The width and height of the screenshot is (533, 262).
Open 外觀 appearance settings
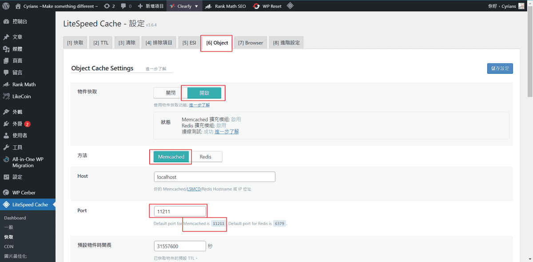point(28,112)
